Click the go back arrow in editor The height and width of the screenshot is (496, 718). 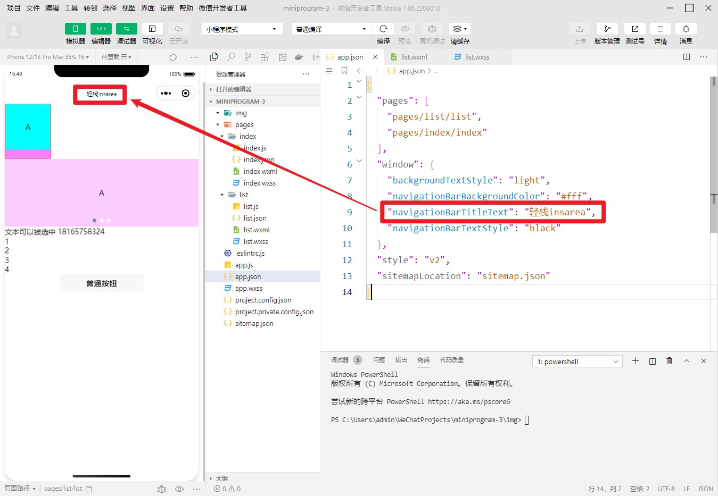tap(360, 71)
